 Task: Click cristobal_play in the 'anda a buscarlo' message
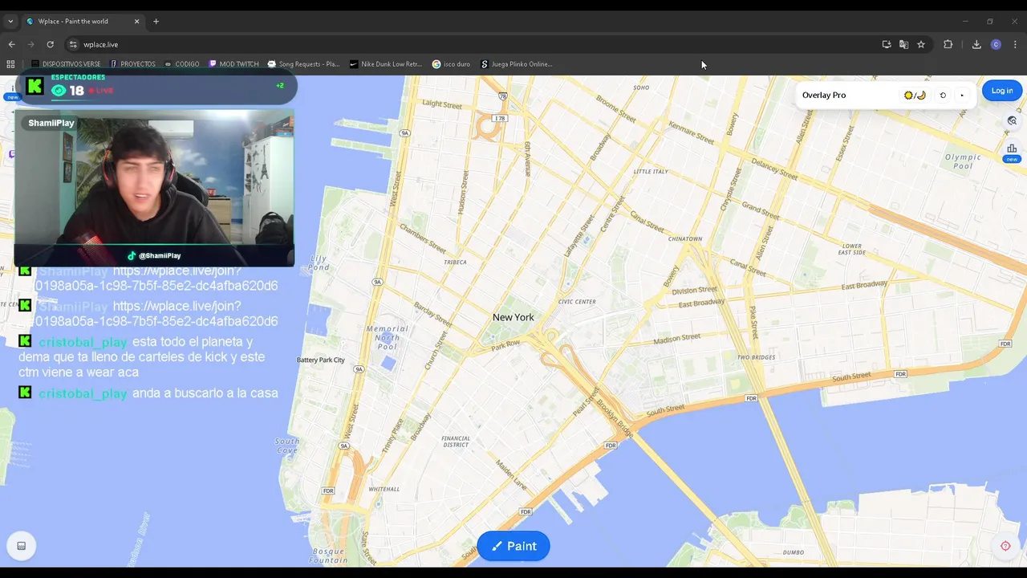(83, 393)
